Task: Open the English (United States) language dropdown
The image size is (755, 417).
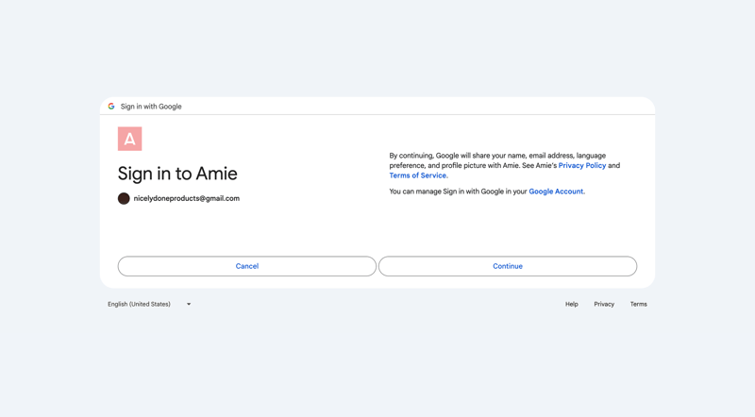Action: click(x=149, y=305)
